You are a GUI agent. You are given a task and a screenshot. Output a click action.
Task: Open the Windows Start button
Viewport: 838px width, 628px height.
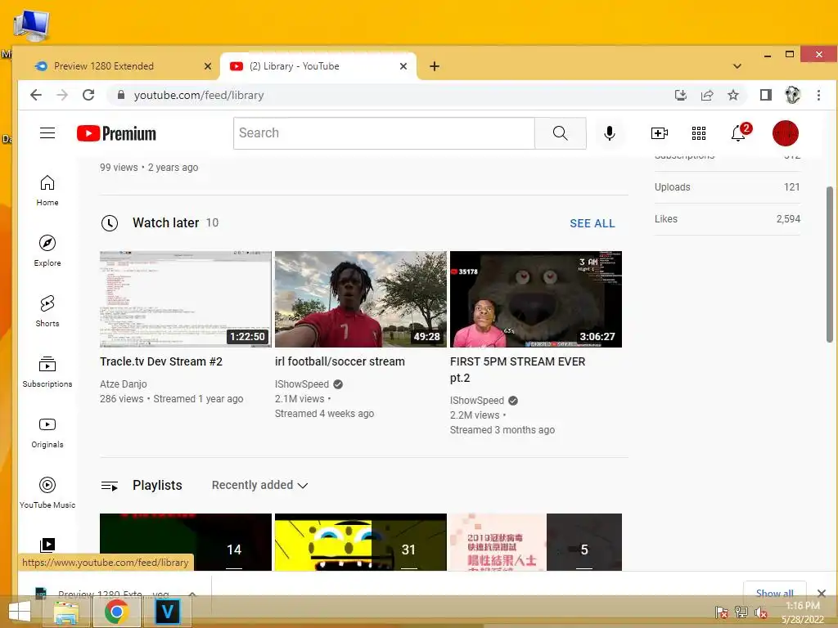tap(20, 612)
